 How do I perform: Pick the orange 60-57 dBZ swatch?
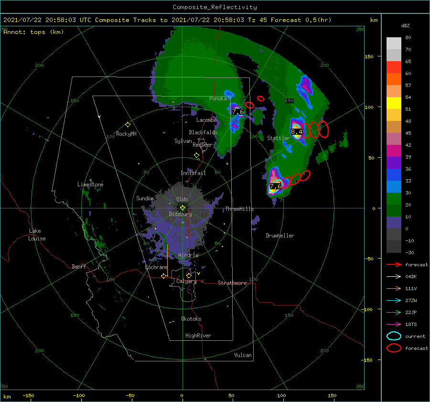pos(394,79)
